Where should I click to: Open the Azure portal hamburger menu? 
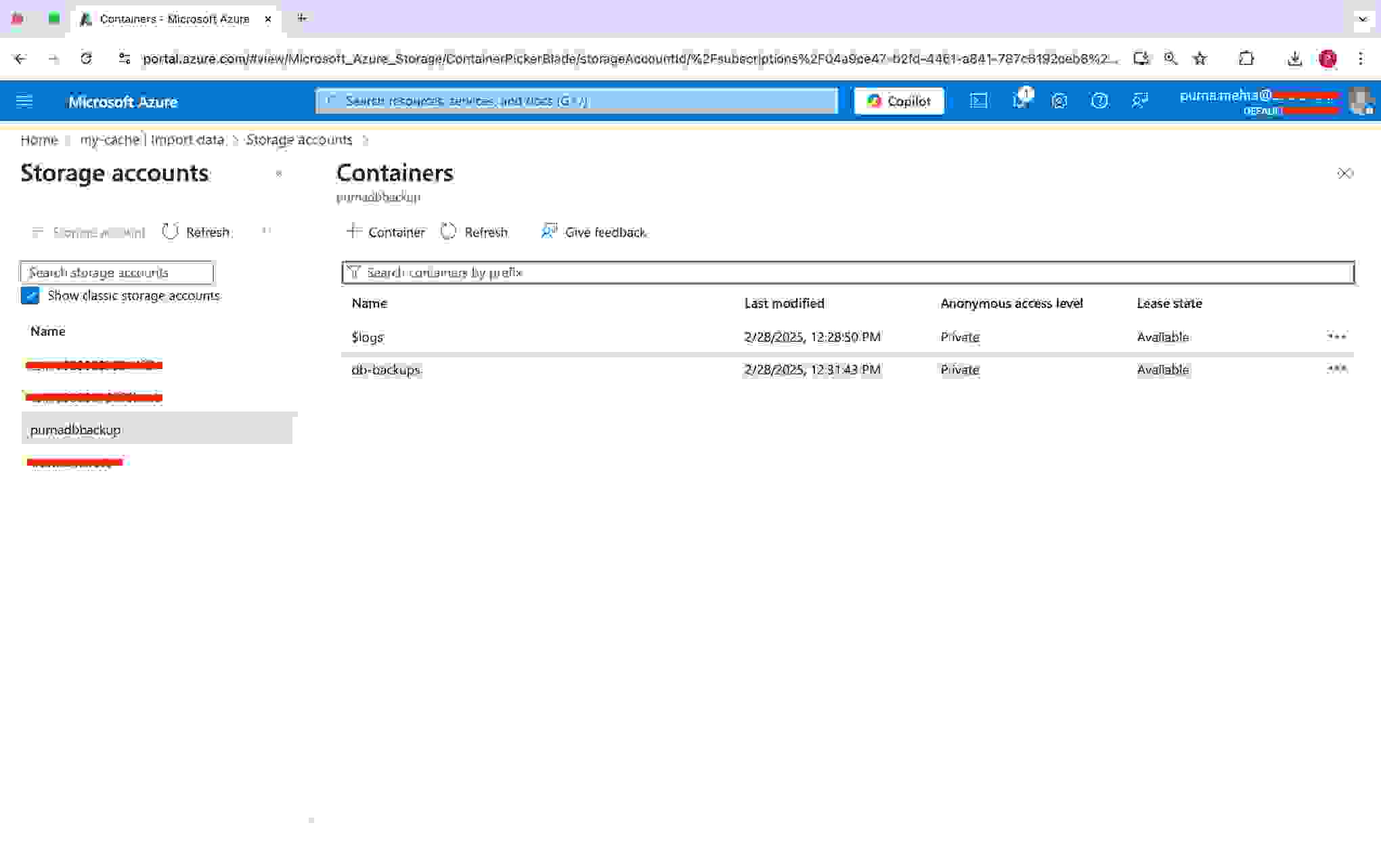coord(24,102)
